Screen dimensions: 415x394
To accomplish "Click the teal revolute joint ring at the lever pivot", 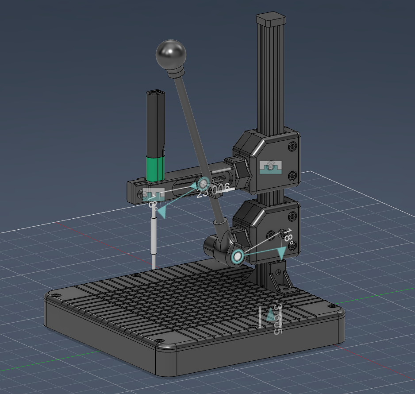I will tap(238, 256).
